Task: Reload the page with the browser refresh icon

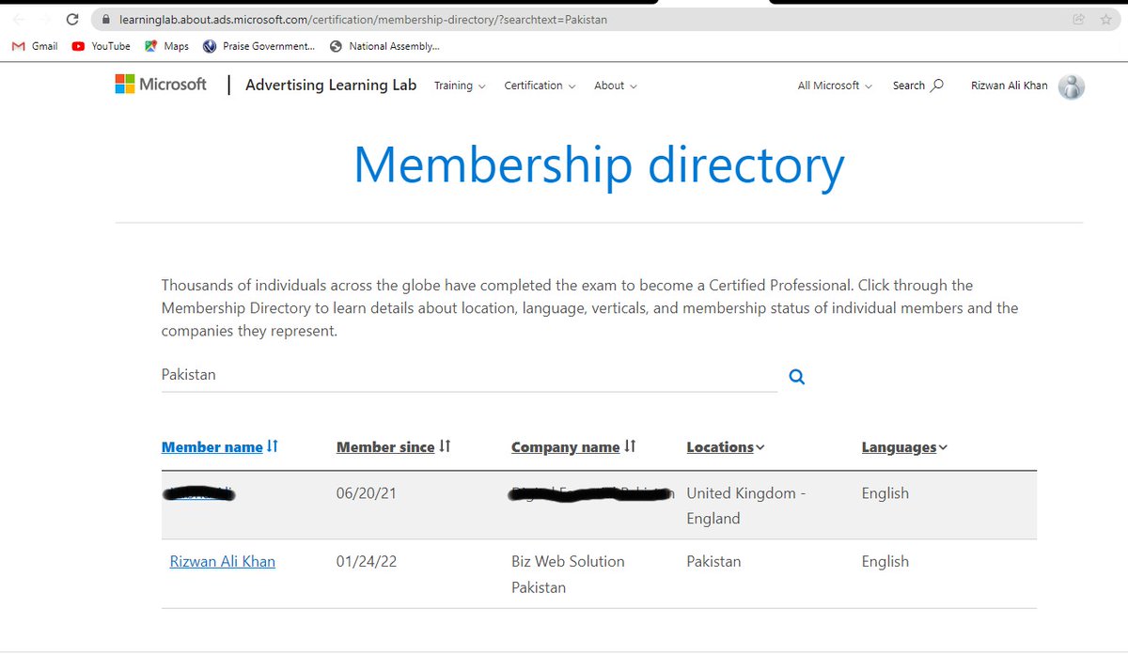Action: click(72, 19)
